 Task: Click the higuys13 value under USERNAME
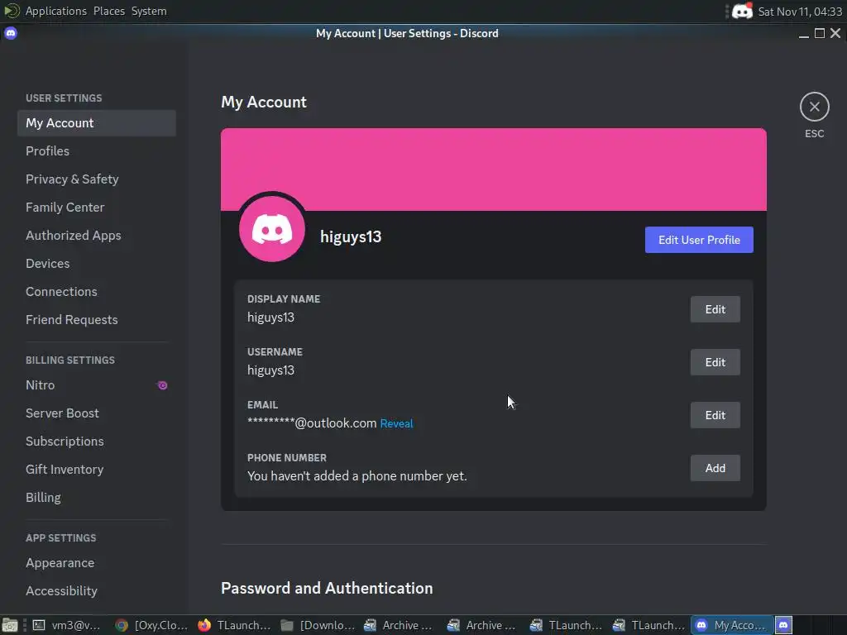270,370
